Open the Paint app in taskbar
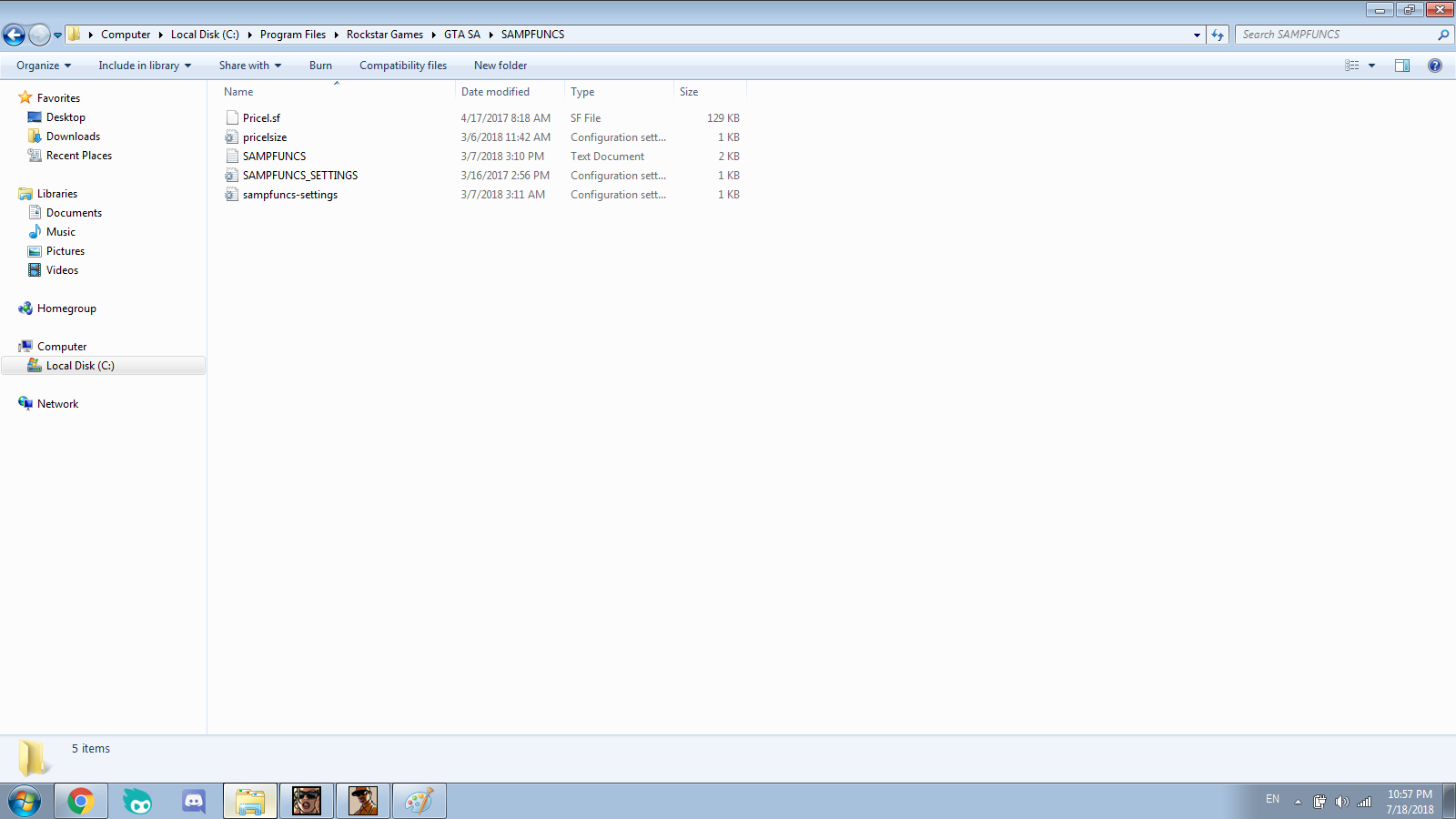The image size is (1456, 819). (419, 801)
